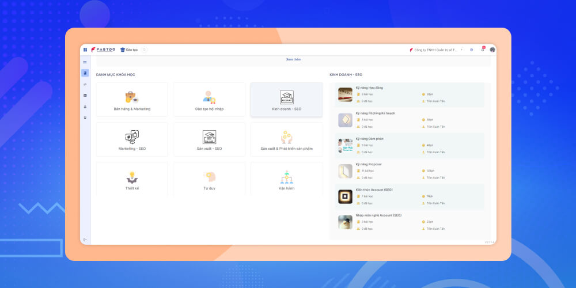Toggle the hamburger sidebar menu
The height and width of the screenshot is (288, 576).
(85, 62)
